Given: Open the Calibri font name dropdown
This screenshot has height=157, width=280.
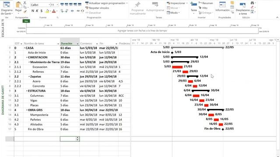Looking at the screenshot, I should coord(49,5).
